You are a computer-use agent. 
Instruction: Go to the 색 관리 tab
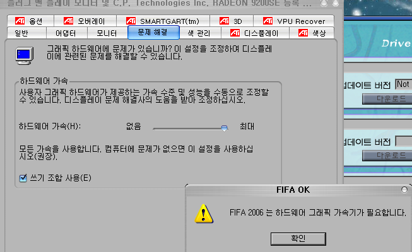tap(200, 33)
